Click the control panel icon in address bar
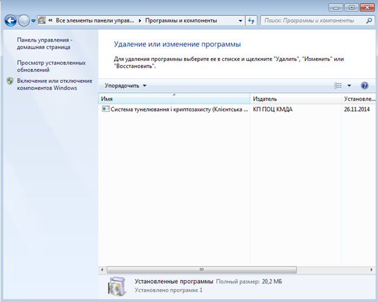Image resolution: width=378 pixels, height=302 pixels. (43, 21)
